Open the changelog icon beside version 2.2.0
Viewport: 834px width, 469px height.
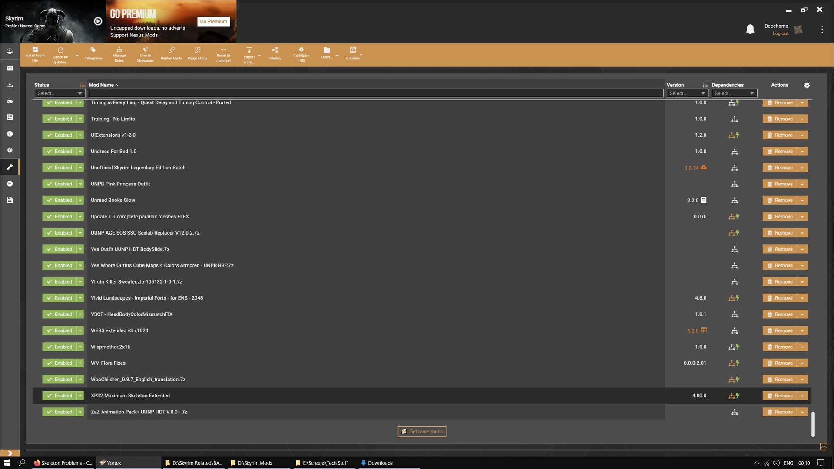click(704, 200)
